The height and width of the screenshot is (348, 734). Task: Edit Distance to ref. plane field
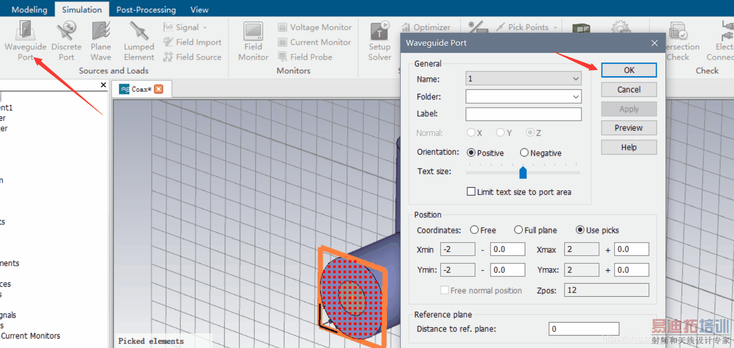(x=584, y=329)
